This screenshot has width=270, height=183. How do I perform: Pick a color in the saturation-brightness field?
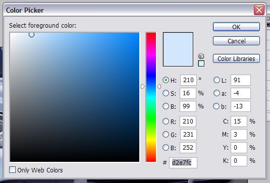(x=75, y=97)
